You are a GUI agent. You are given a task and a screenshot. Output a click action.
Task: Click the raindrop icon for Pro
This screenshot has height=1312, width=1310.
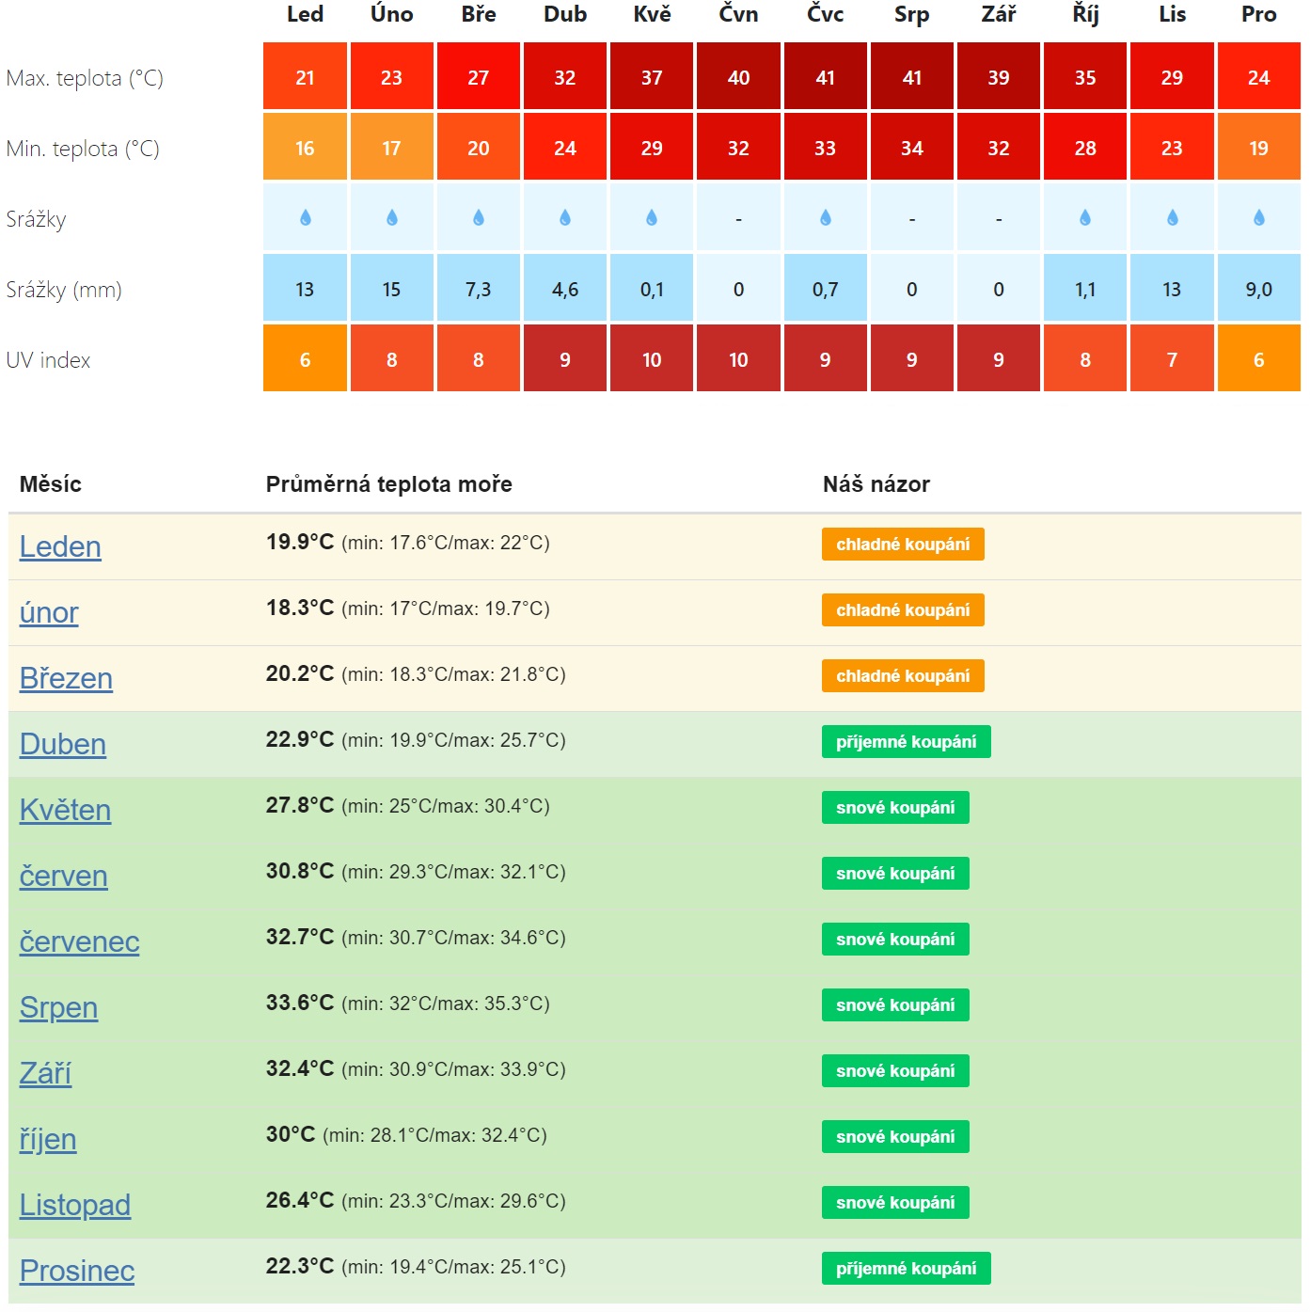click(x=1258, y=218)
